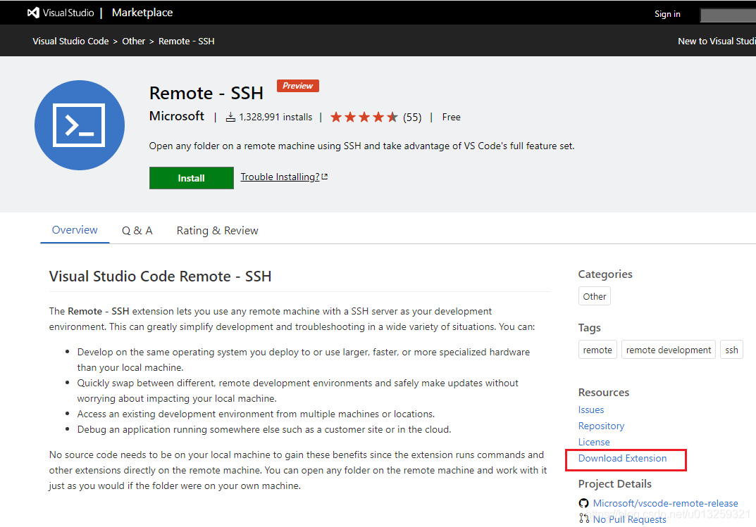This screenshot has height=527, width=756.
Task: Click the Resources heading
Action: [604, 392]
